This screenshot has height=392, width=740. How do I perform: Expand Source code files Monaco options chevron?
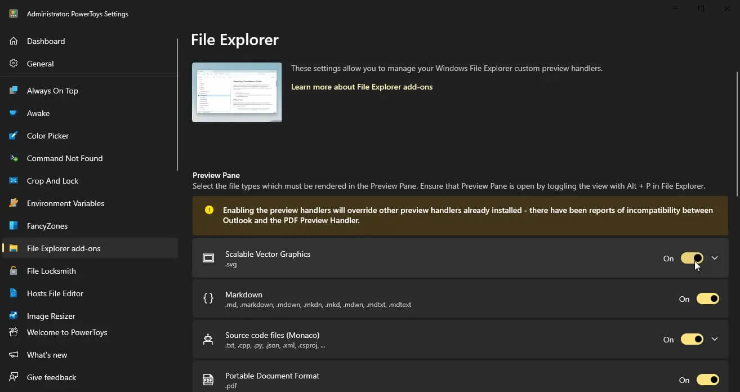tap(715, 339)
